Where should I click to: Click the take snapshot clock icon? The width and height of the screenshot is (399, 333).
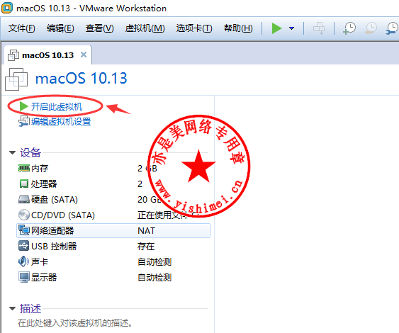pos(349,28)
